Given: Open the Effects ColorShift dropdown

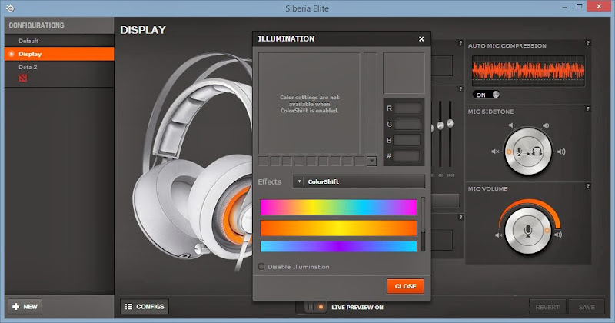Looking at the screenshot, I should point(359,181).
